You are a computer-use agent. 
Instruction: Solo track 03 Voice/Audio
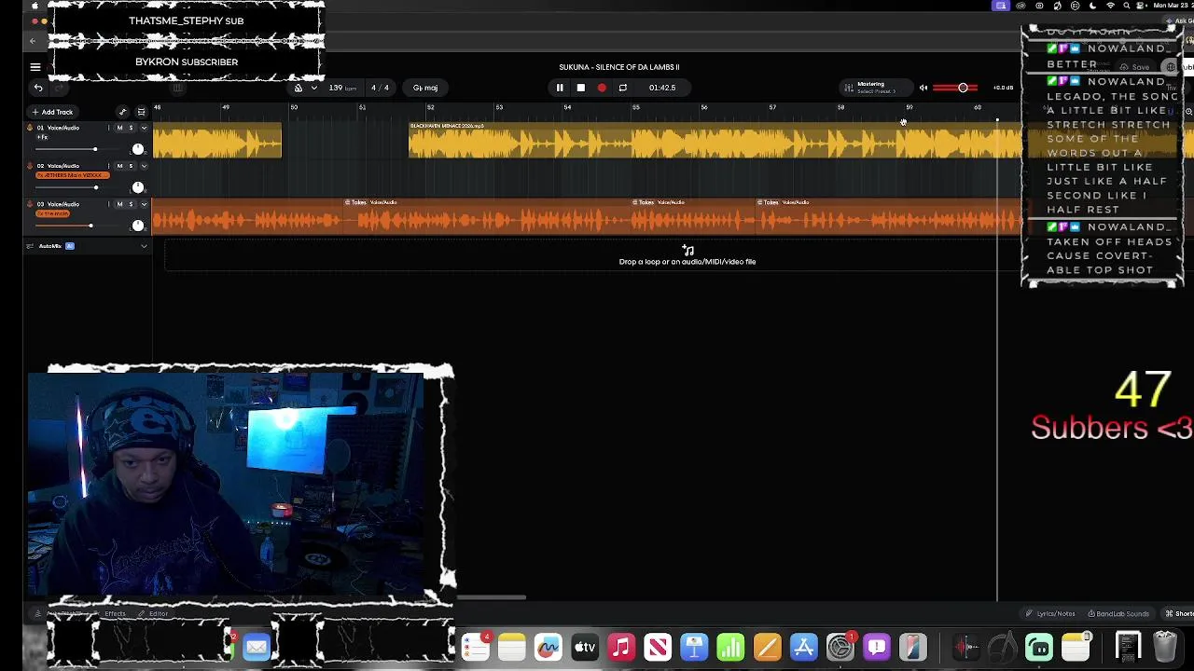click(x=131, y=204)
